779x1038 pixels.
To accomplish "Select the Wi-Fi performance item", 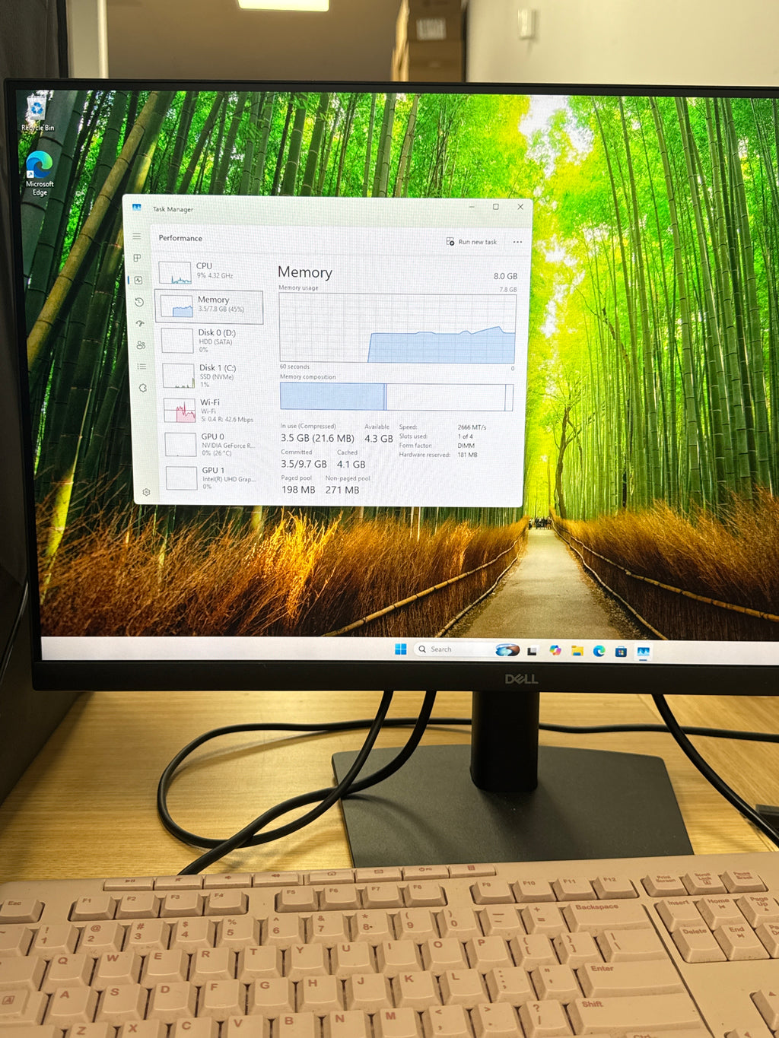I will (x=213, y=411).
